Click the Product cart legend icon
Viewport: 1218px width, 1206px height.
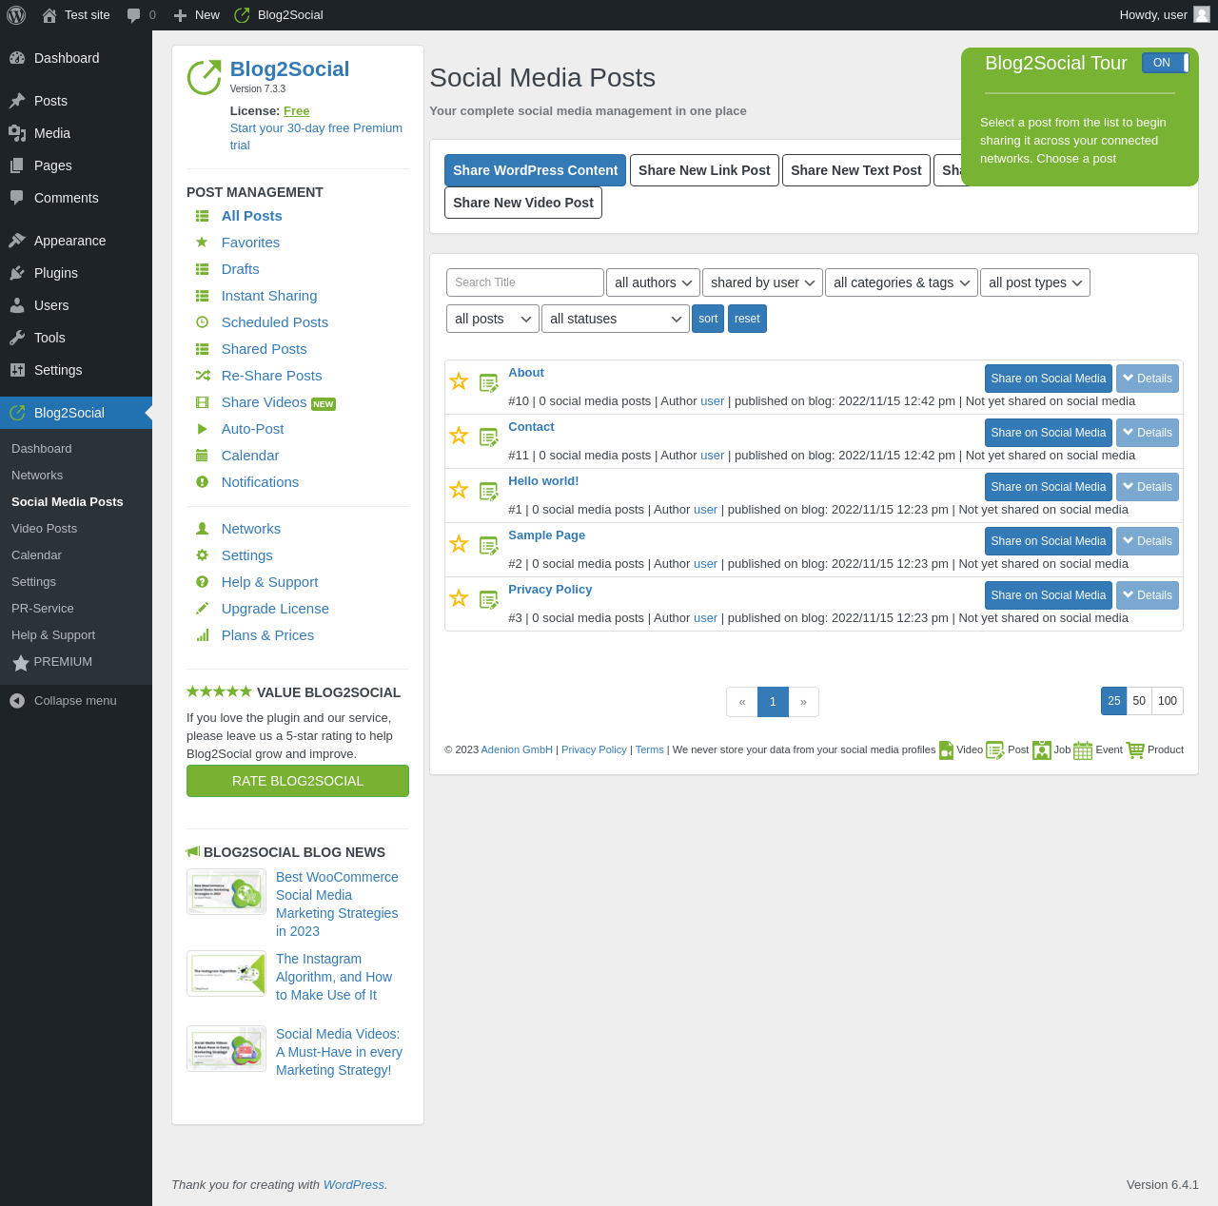coord(1135,750)
